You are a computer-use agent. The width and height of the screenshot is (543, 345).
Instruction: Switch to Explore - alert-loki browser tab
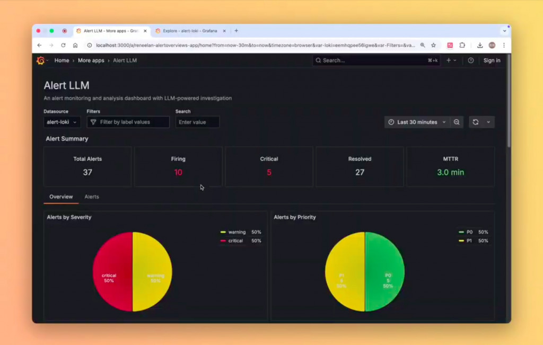190,31
